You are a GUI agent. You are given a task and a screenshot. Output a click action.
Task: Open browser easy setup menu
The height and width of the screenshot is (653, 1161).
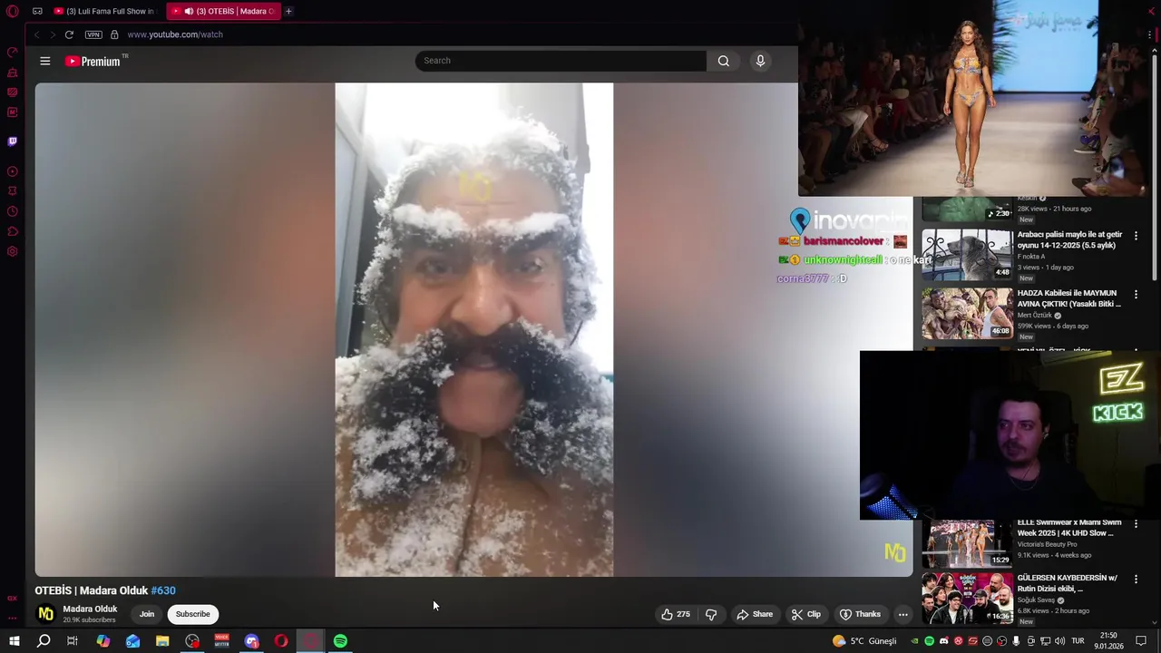[1149, 34]
